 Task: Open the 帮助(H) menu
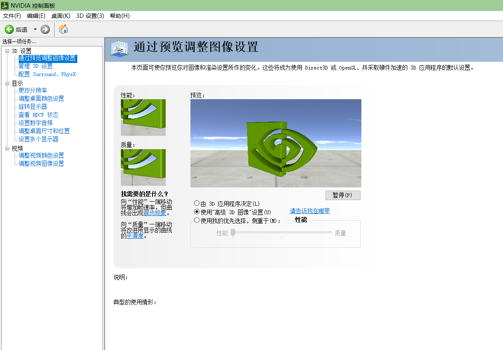120,16
